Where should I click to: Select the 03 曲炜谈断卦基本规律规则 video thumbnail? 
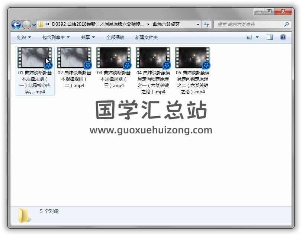[x=114, y=58]
